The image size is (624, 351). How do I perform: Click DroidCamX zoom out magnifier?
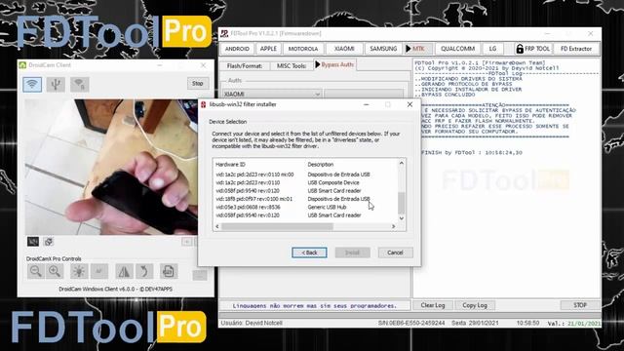(35, 271)
